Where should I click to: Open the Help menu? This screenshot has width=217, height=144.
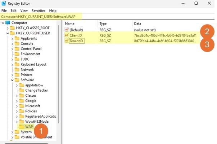coord(53,11)
